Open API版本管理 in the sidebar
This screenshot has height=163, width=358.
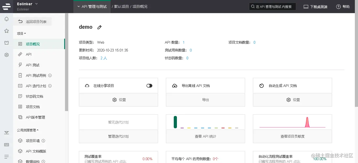(x=39, y=117)
